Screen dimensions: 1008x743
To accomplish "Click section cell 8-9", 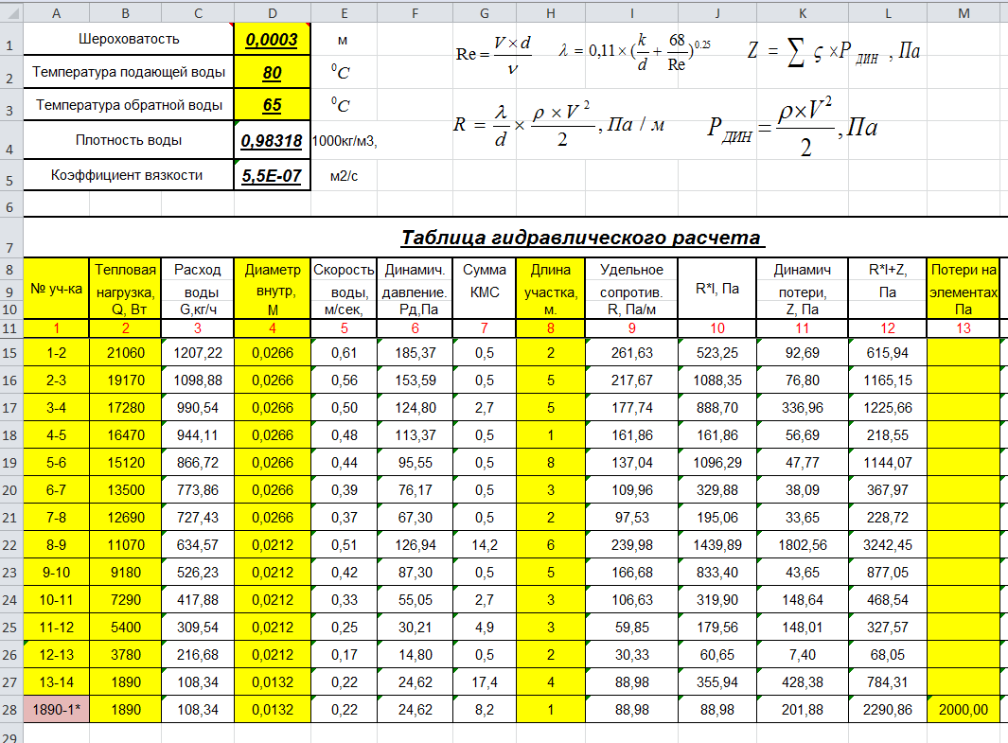I will point(57,545).
